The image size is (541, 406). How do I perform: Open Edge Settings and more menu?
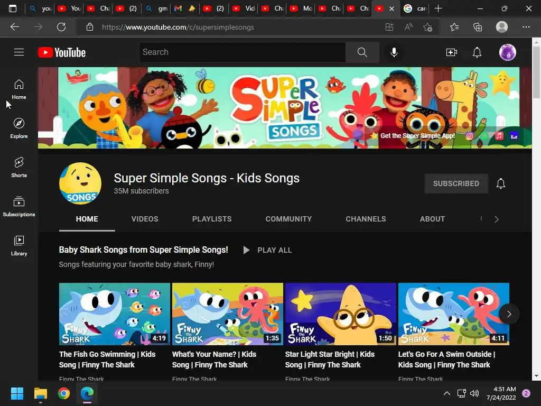click(526, 27)
